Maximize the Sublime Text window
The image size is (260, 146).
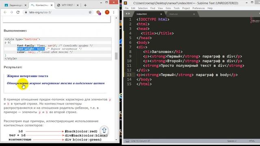[252, 2]
